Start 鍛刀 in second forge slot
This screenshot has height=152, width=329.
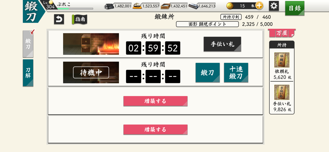(208, 73)
